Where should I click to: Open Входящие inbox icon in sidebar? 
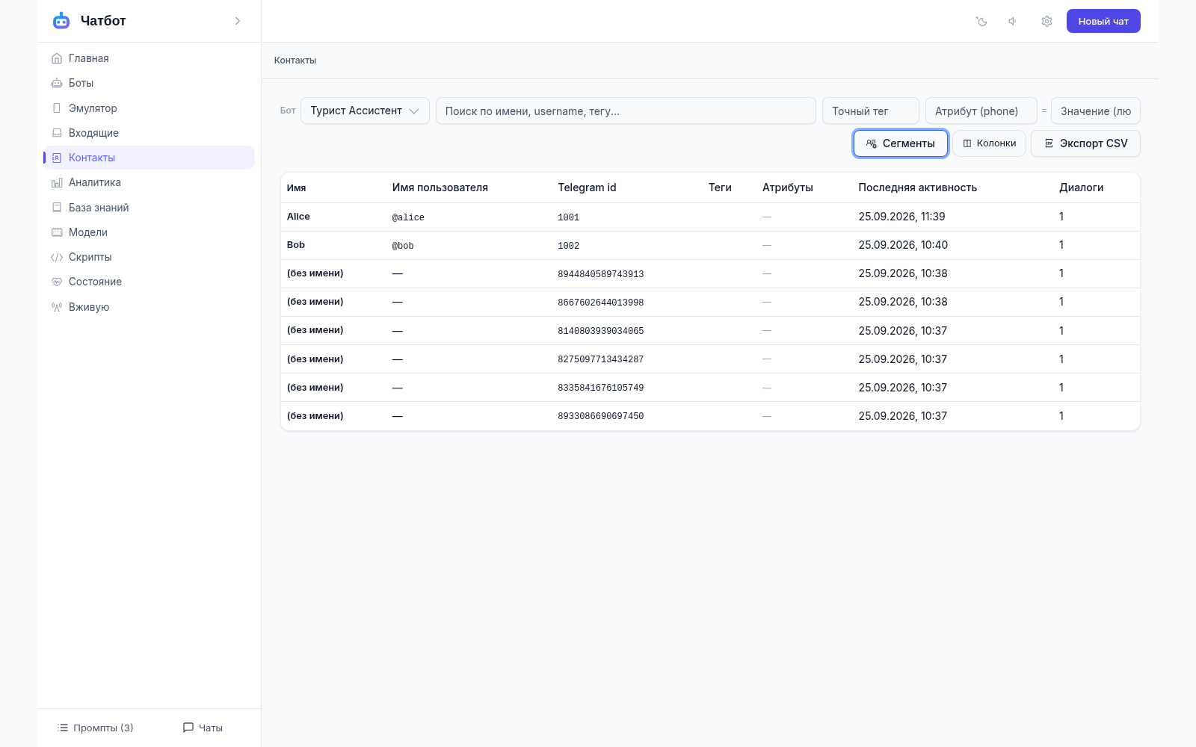pos(57,133)
